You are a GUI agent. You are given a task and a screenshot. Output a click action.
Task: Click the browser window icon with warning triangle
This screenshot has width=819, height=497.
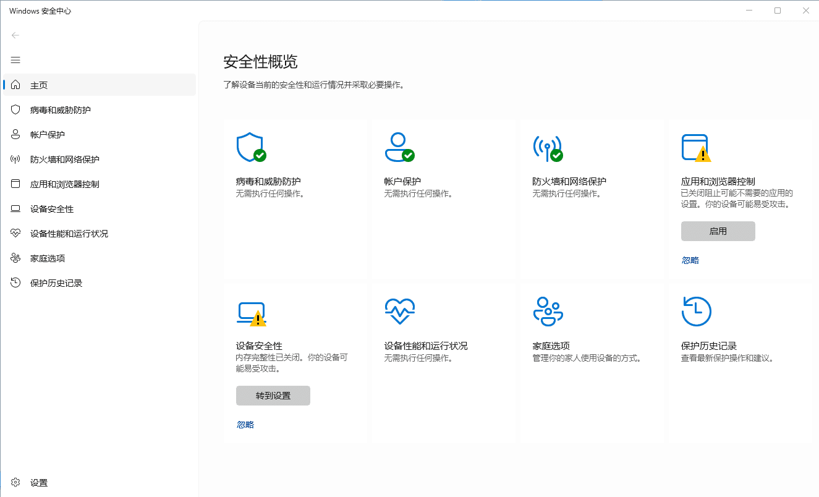click(x=696, y=148)
